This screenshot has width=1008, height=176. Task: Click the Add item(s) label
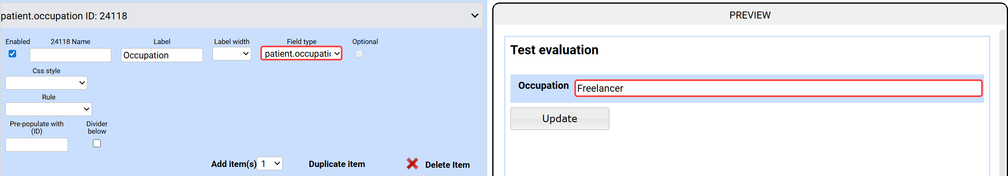(234, 164)
